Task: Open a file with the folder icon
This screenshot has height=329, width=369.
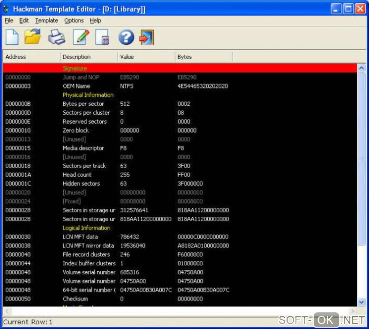Action: pos(33,36)
